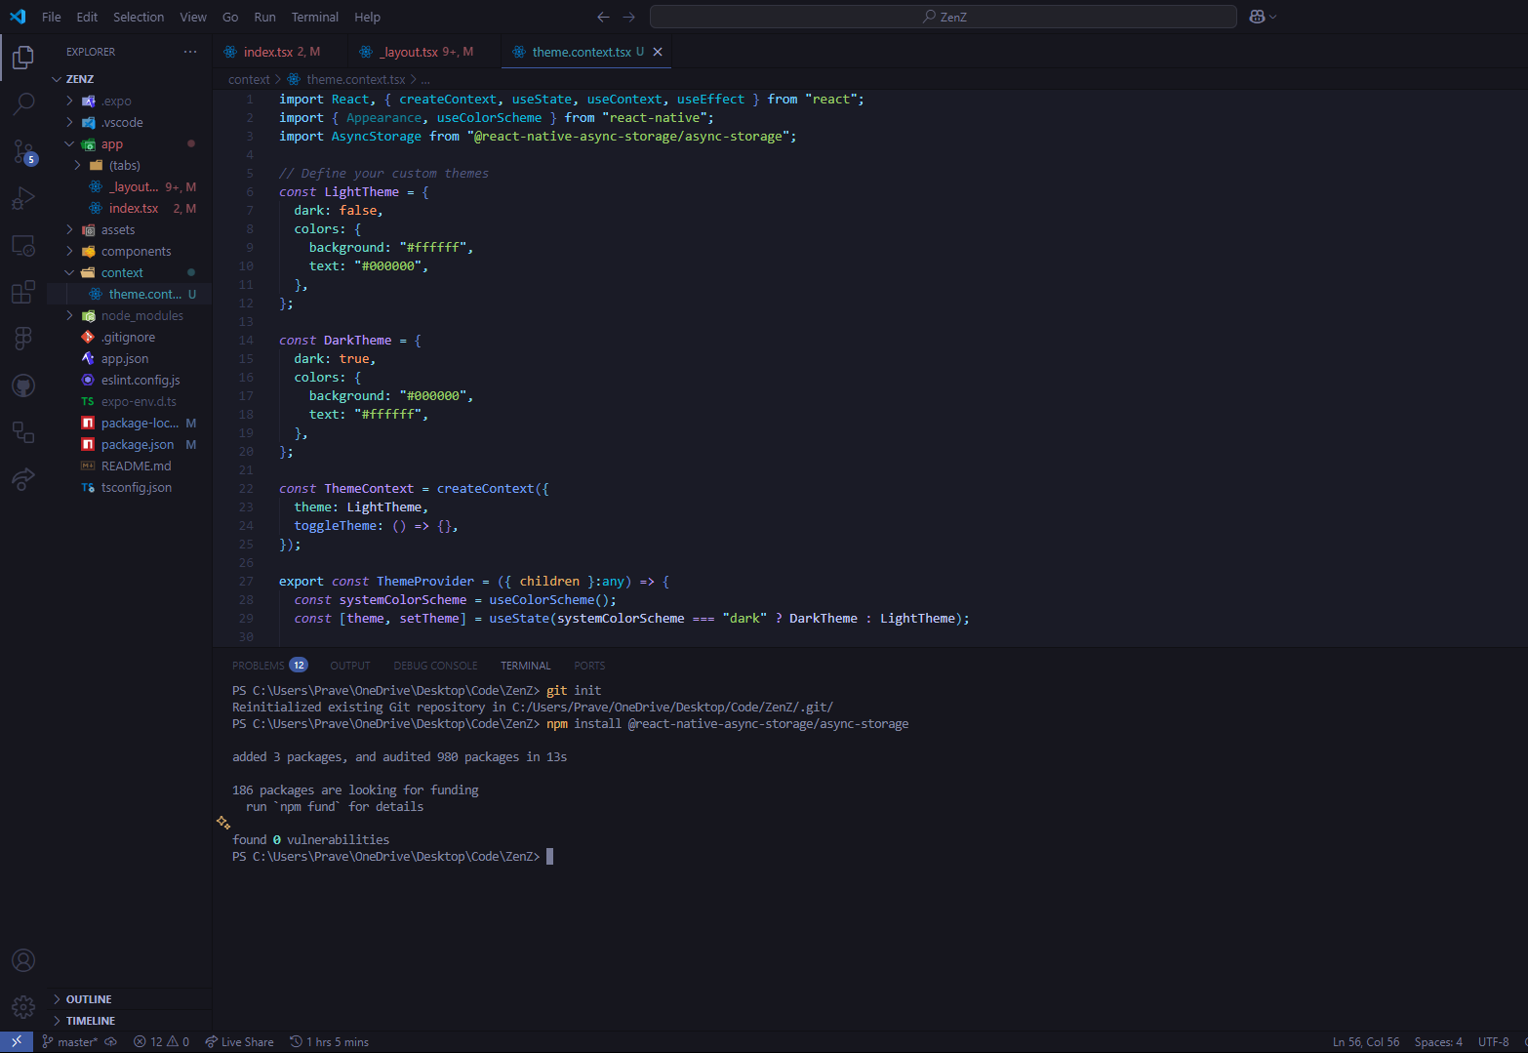The image size is (1528, 1053).
Task: Open the Edit menu
Action: point(87,17)
